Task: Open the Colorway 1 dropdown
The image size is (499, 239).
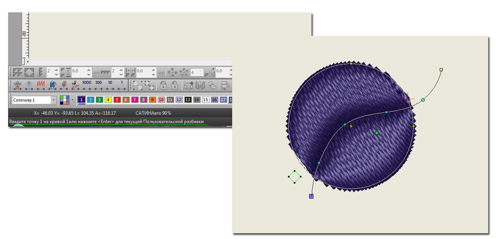Action: (54, 100)
